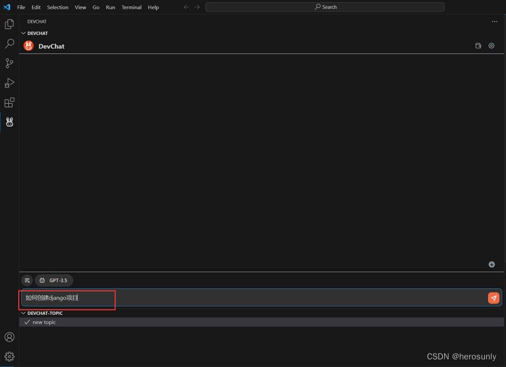The height and width of the screenshot is (367, 506).
Task: Click the 'DevChat' title text
Action: [51, 46]
